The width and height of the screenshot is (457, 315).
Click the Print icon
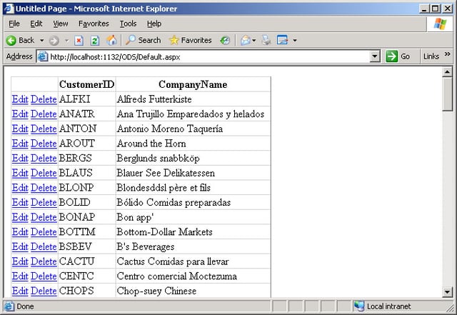[266, 40]
